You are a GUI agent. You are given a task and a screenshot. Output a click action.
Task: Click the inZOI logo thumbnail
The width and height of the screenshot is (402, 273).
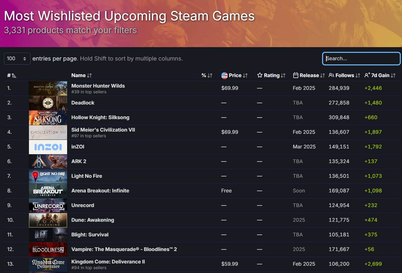point(48,147)
